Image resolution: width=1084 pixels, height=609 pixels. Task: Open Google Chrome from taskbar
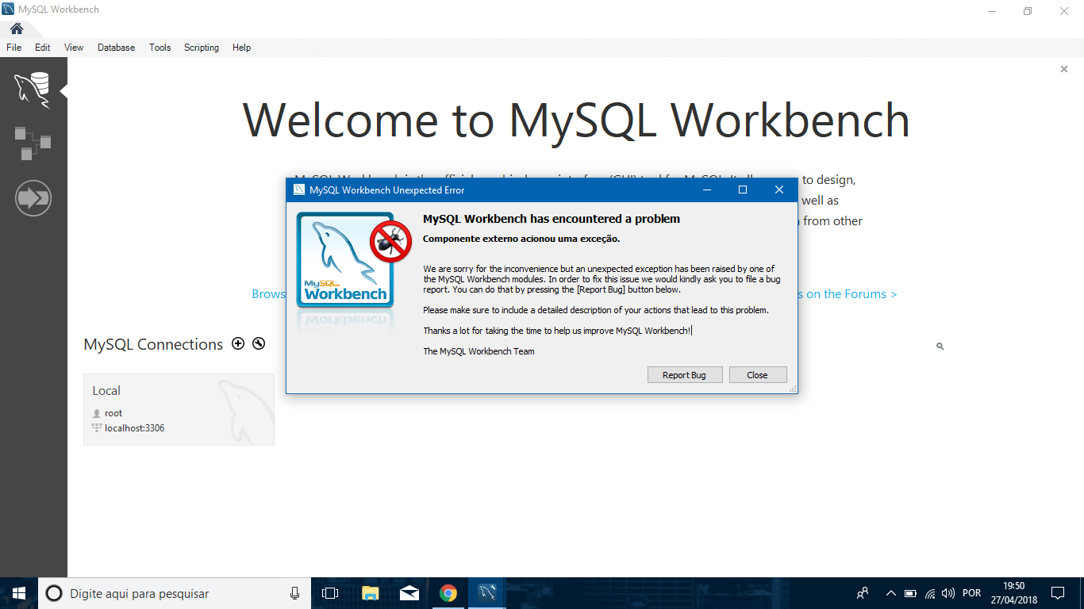448,593
